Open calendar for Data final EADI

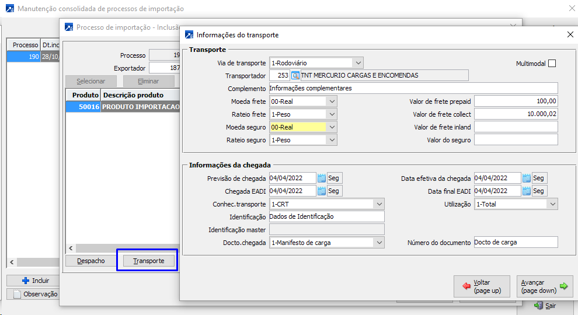click(x=526, y=191)
